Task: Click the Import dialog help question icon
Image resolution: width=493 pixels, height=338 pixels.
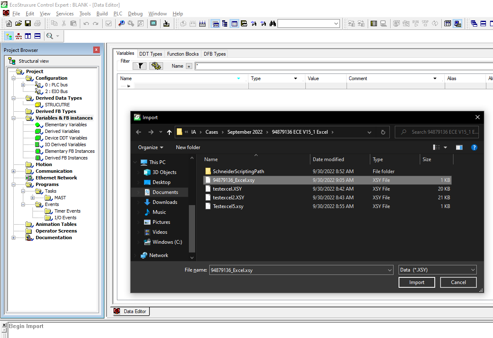Action: pyautogui.click(x=474, y=147)
